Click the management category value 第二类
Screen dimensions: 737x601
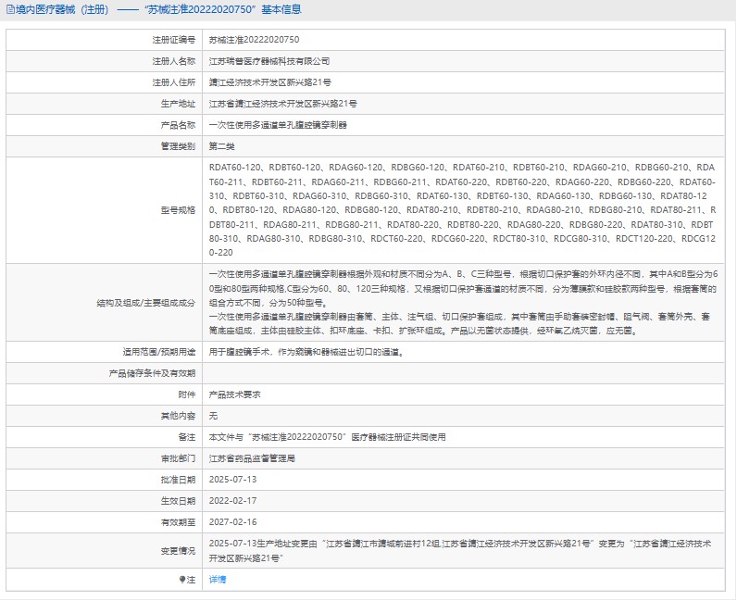point(222,146)
